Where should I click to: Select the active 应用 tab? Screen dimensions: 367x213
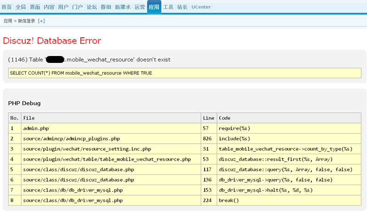tap(154, 7)
